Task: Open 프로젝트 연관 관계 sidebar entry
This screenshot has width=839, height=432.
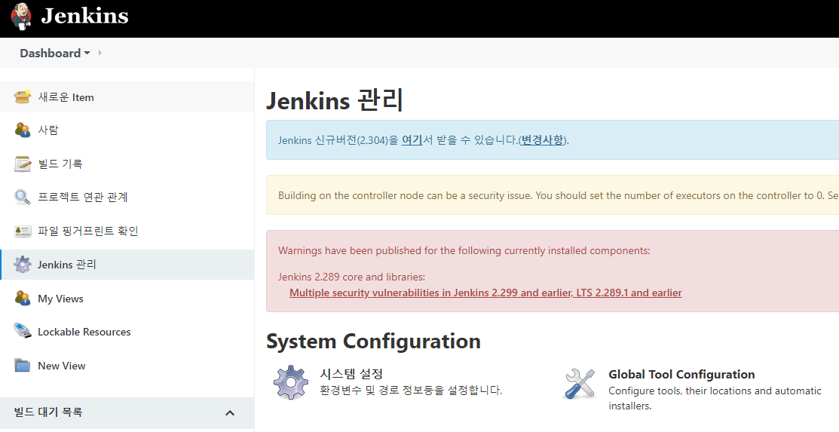Action: [127, 197]
